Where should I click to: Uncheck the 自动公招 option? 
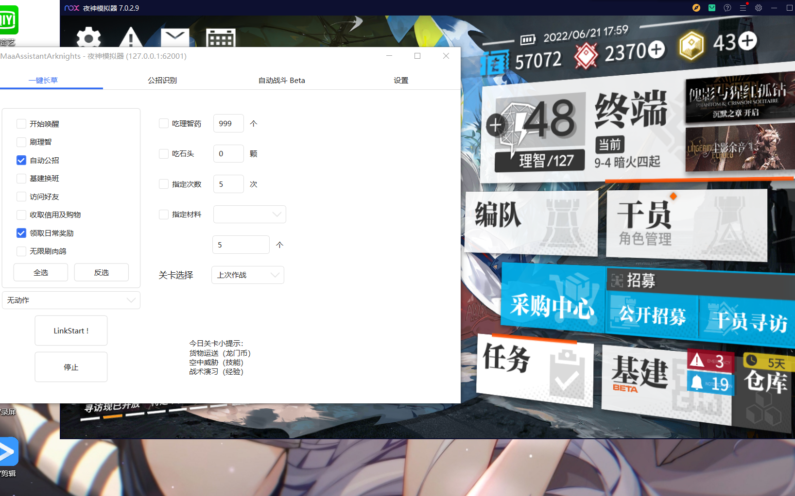point(21,160)
